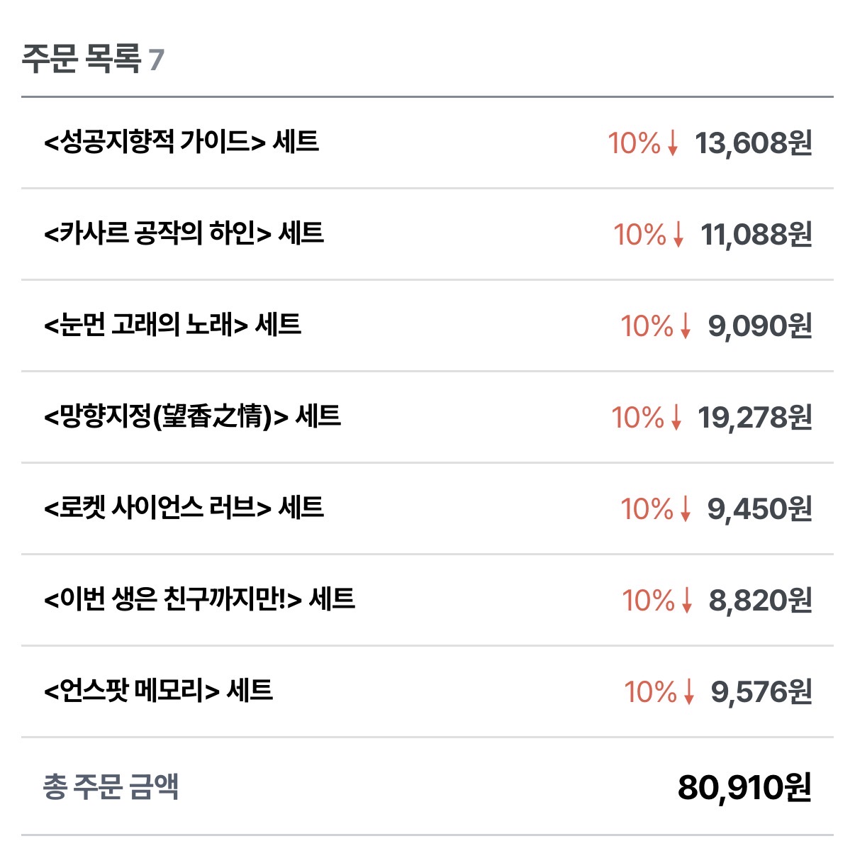Click the discount arrow for 카사르 공작의 하인
855x863 pixels.
pos(678,235)
